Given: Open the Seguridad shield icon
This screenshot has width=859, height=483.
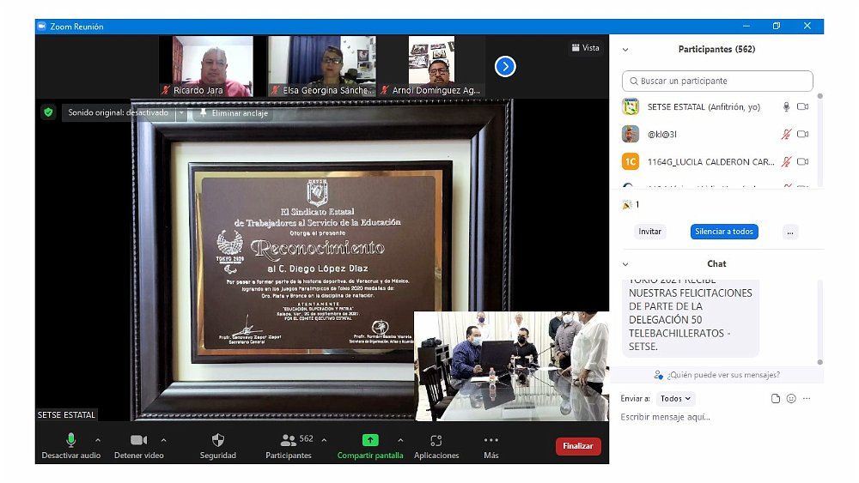Looking at the screenshot, I should 217,440.
